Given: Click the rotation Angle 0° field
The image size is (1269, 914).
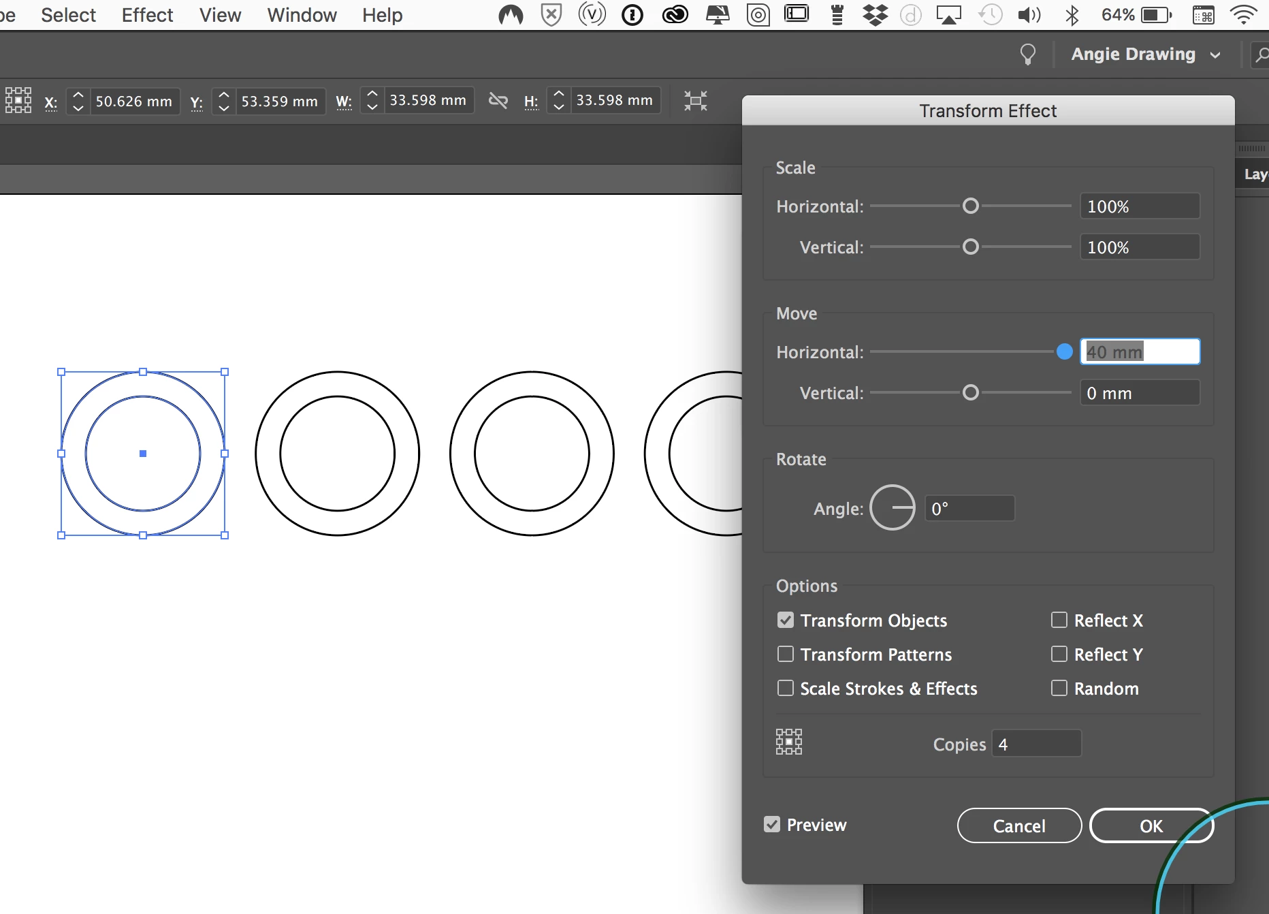Looking at the screenshot, I should click(x=969, y=508).
